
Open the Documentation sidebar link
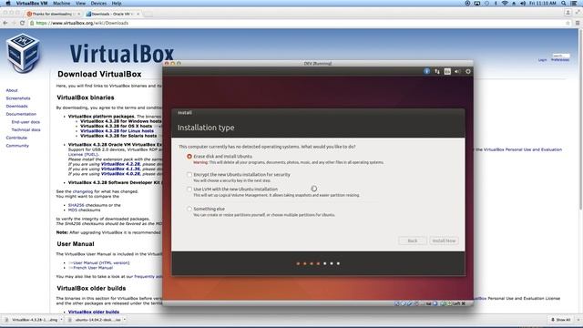[x=21, y=114]
